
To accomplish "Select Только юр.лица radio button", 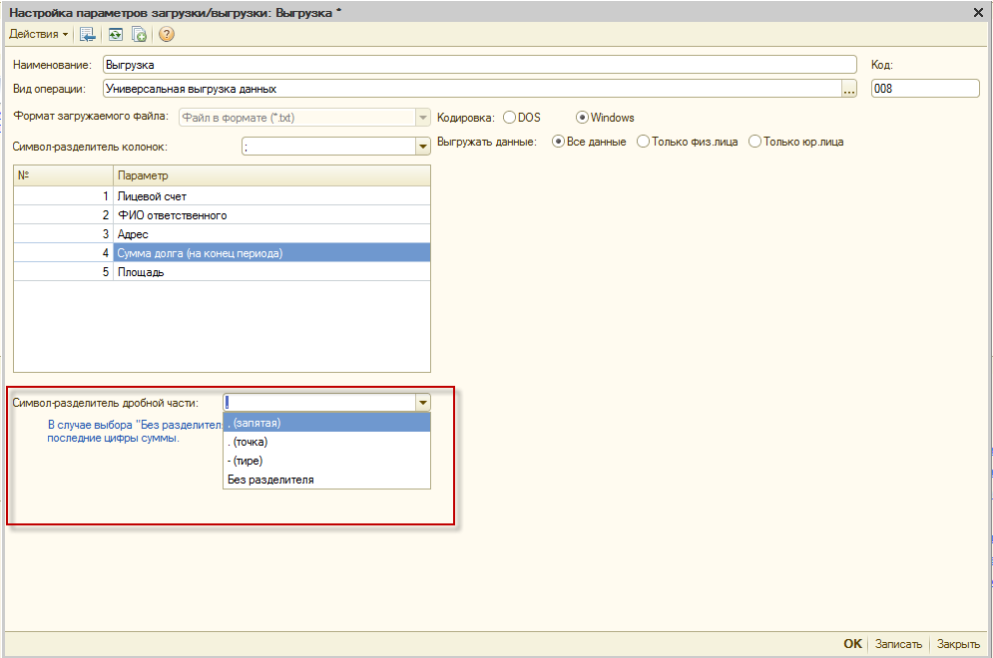I will 754,142.
